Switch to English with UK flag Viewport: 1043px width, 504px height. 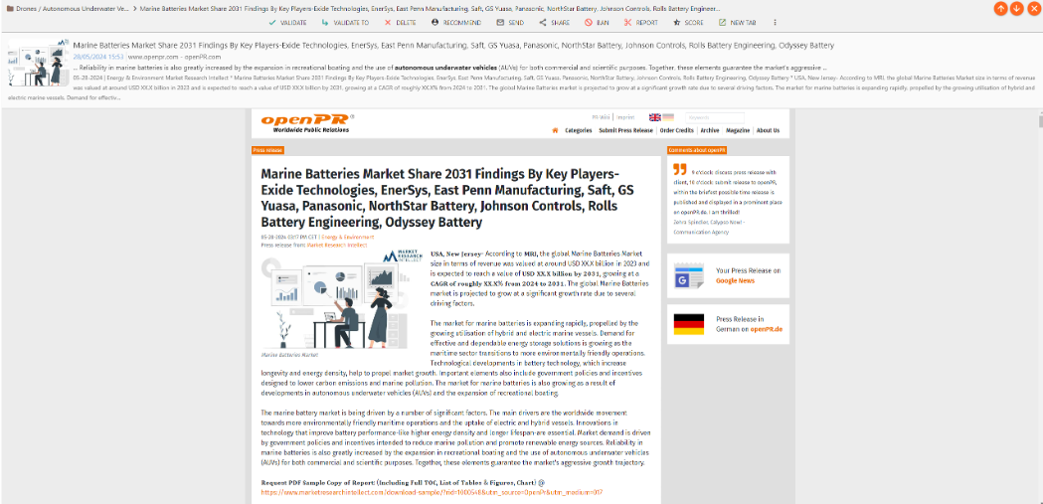[654, 117]
